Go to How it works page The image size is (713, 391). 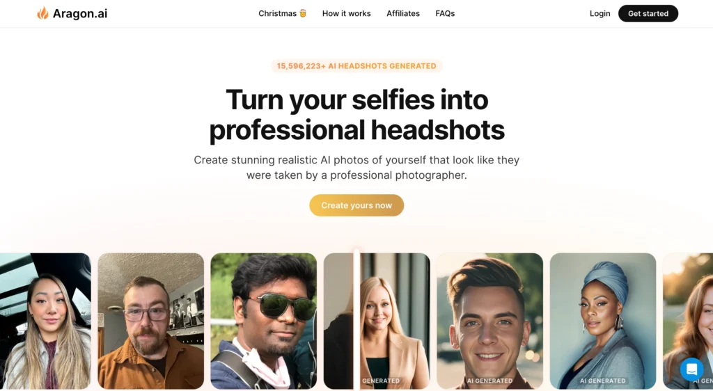point(347,14)
